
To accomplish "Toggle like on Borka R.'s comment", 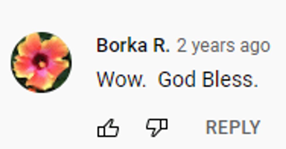I will [108, 128].
